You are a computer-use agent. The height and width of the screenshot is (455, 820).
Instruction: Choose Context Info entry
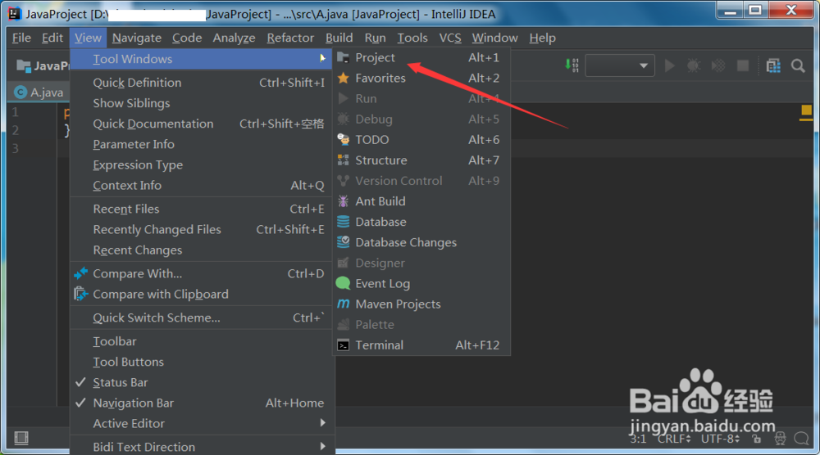(x=202, y=185)
